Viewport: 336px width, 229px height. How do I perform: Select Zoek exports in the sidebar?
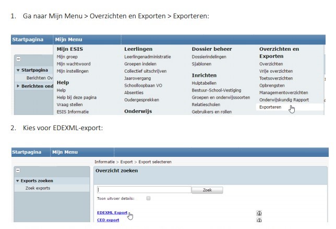(38, 188)
